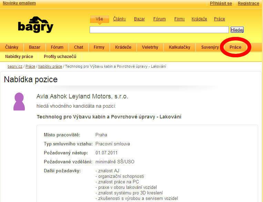Click the purple person avatar icon
The width and height of the screenshot is (263, 202).
click(x=19, y=102)
